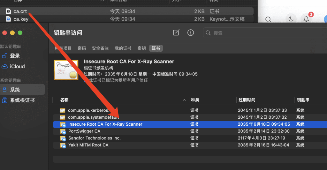The image size is (327, 170).
Task: Select the com.apple.kerberos certificate row
Action: (190, 110)
